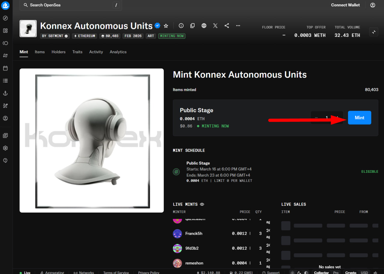Toggle sound speaker icon in status bar

pyautogui.click(x=375, y=273)
